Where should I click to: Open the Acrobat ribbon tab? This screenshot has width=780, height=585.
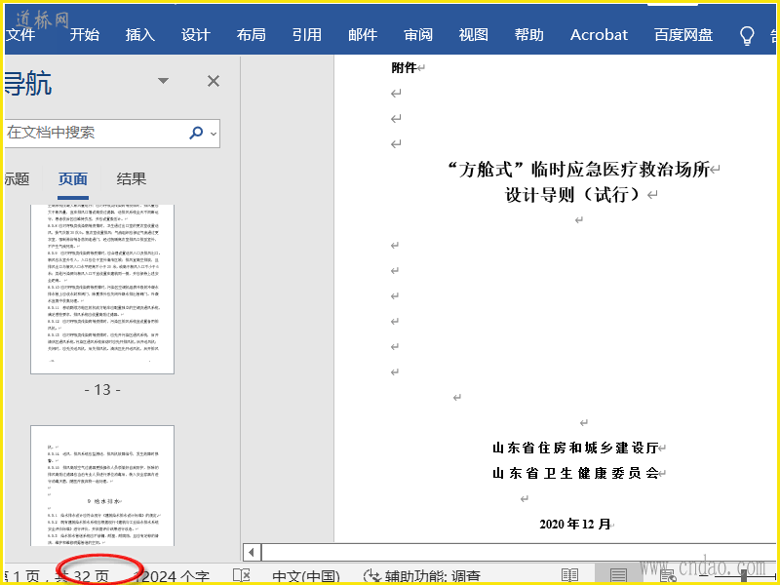point(599,34)
